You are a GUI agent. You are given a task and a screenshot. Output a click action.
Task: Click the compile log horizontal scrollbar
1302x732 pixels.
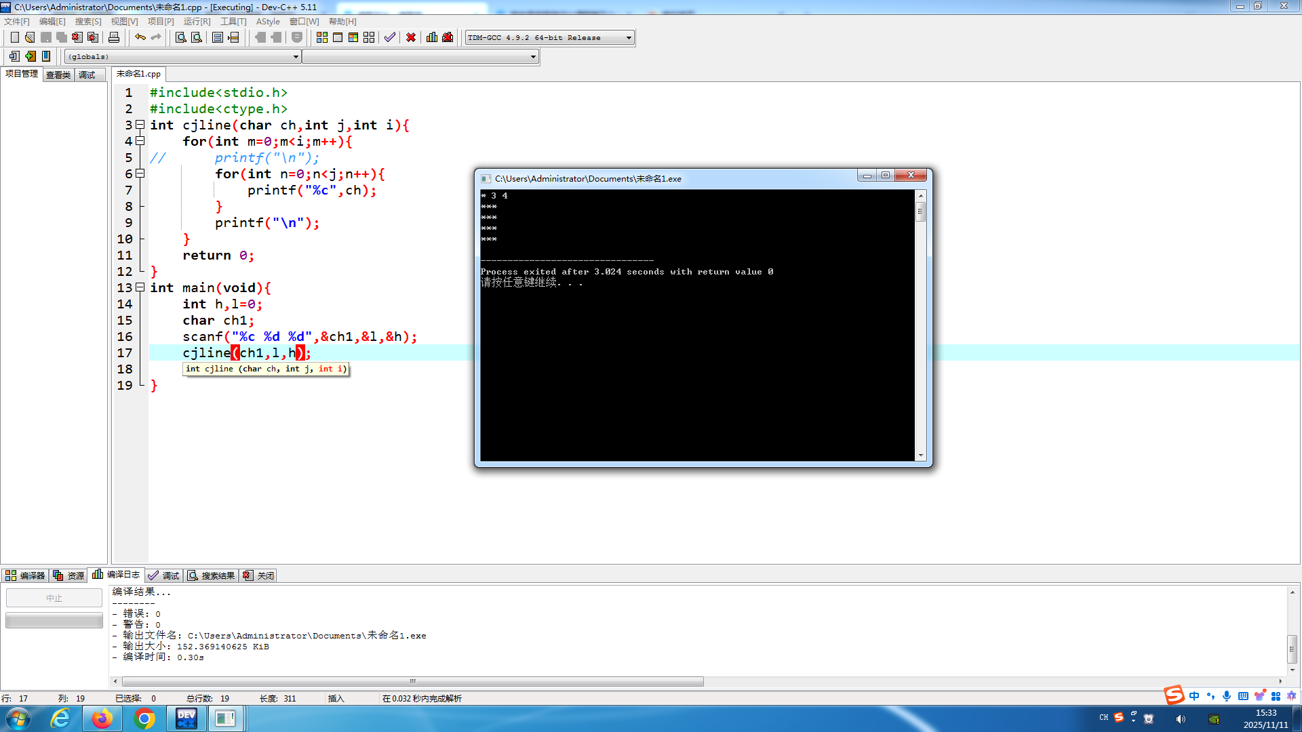click(412, 681)
